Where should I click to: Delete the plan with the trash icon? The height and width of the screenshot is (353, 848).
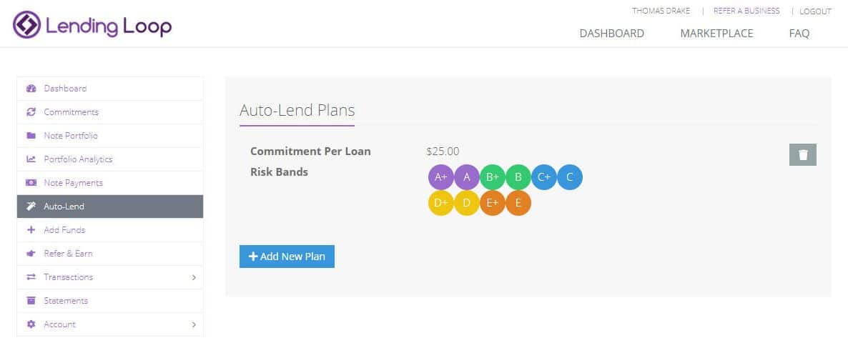tap(802, 154)
